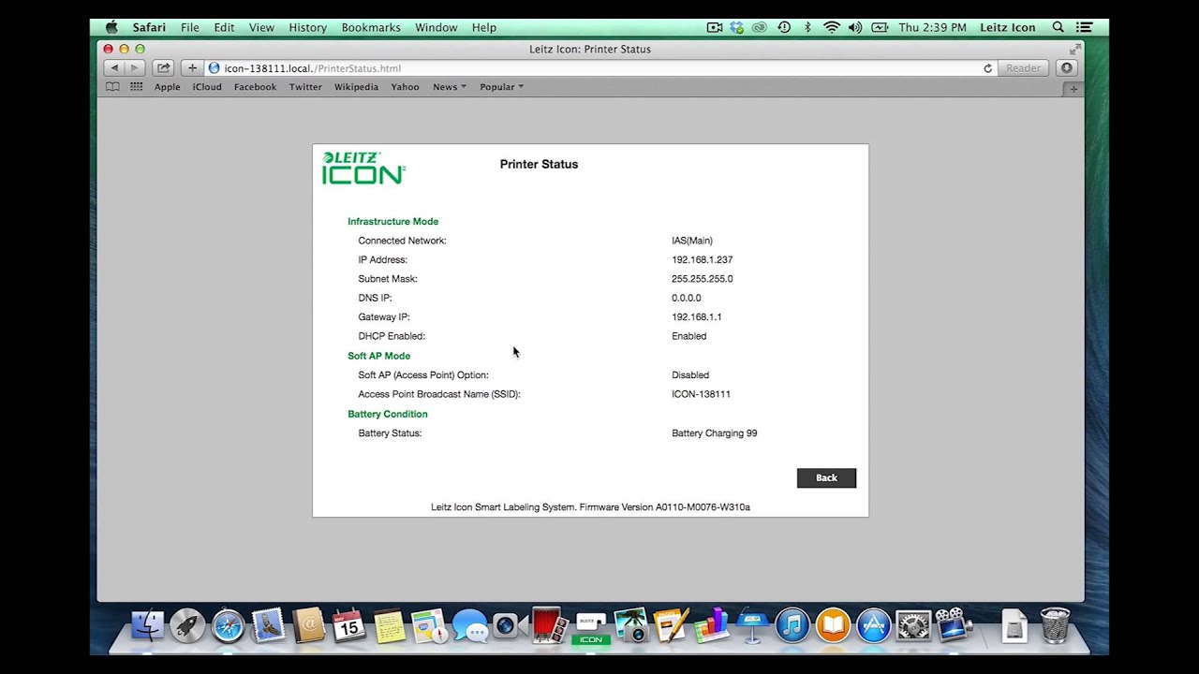Open Notes from the Dock
The height and width of the screenshot is (674, 1199).
pyautogui.click(x=389, y=626)
